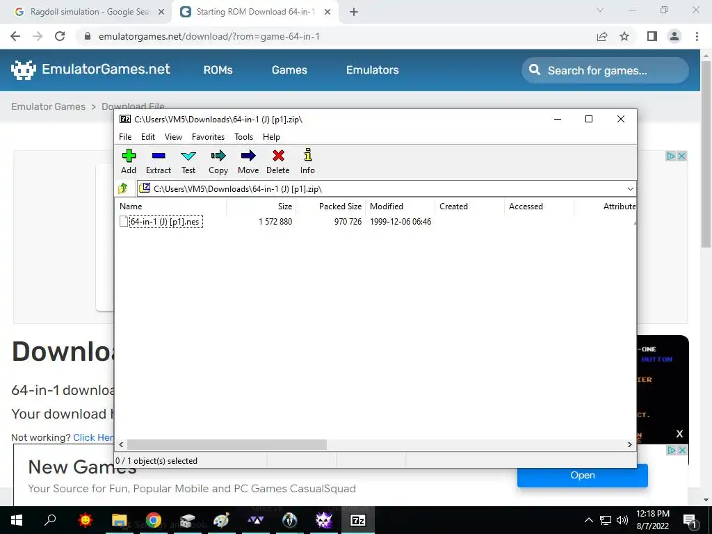This screenshot has height=534, width=712.
Task: Click the Not working Click Here link
Action: 94,437
